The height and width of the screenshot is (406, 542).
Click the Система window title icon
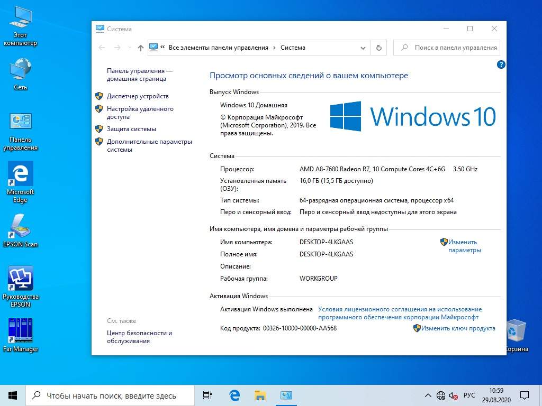[x=100, y=29]
